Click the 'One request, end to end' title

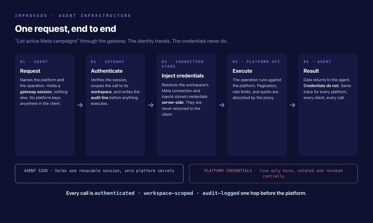pyautogui.click(x=66, y=29)
